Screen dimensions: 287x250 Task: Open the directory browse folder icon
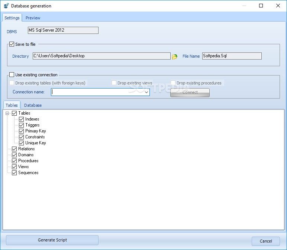175,57
